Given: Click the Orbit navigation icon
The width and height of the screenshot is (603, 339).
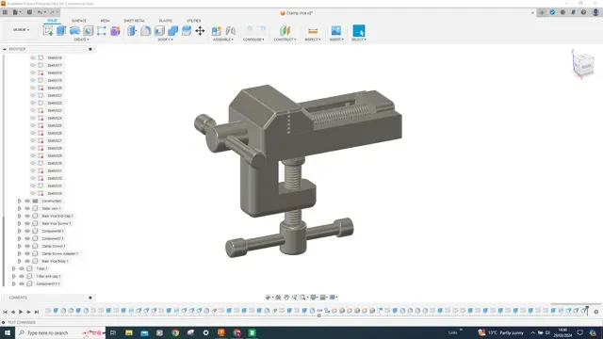Looking at the screenshot, I should pos(268,298).
